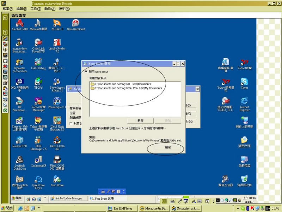Select the 資源回收筒 recycle bin icon
282x212 pixels.
[x=244, y=181]
